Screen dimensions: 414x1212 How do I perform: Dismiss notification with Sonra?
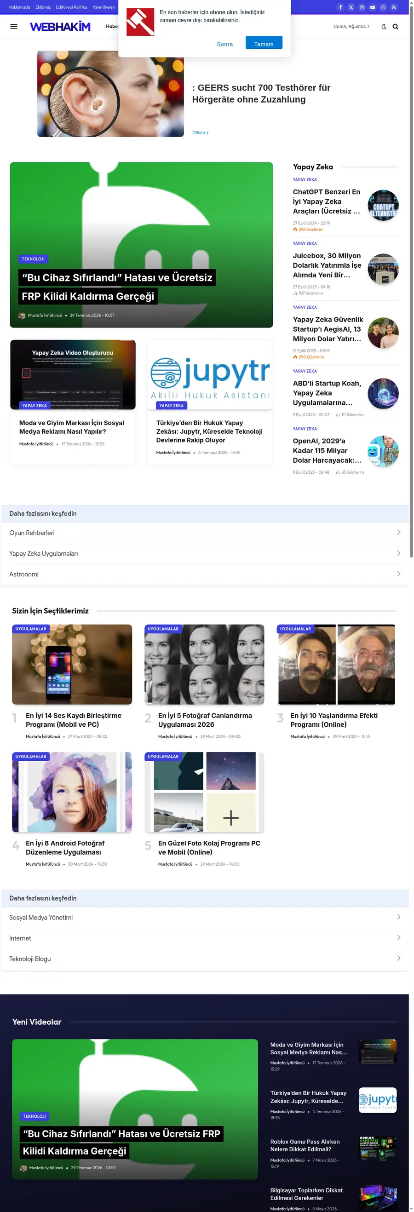[x=225, y=44]
